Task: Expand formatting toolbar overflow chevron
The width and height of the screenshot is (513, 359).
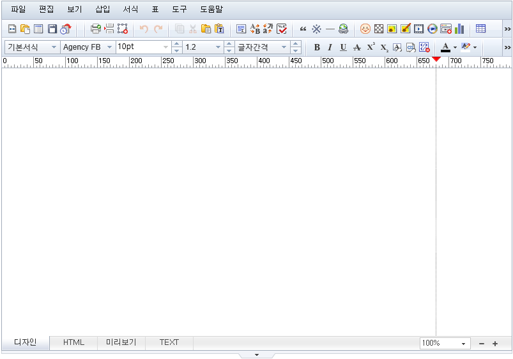Action: coord(507,47)
